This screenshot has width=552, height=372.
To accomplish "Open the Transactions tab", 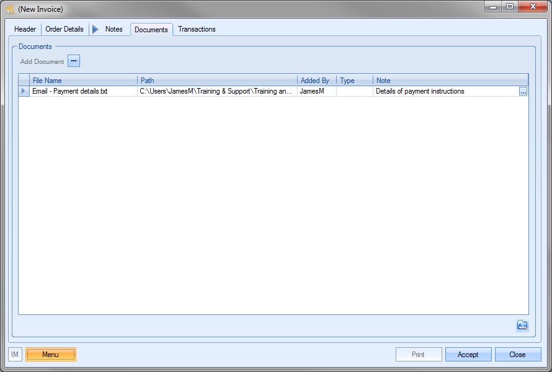I will pos(197,29).
